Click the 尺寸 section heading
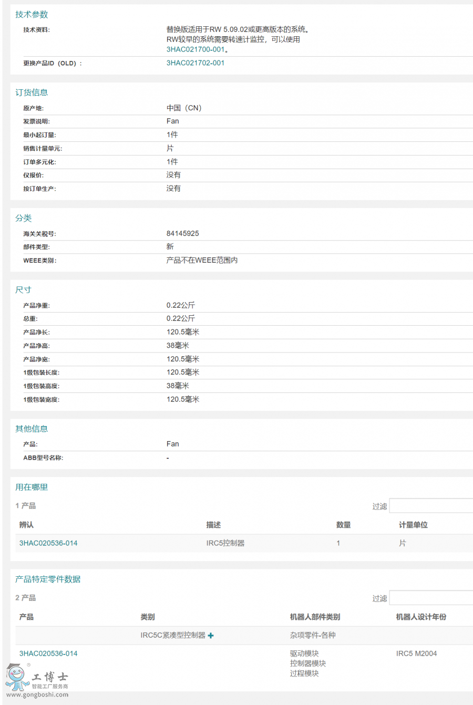This screenshot has height=705, width=473. pyautogui.click(x=23, y=289)
